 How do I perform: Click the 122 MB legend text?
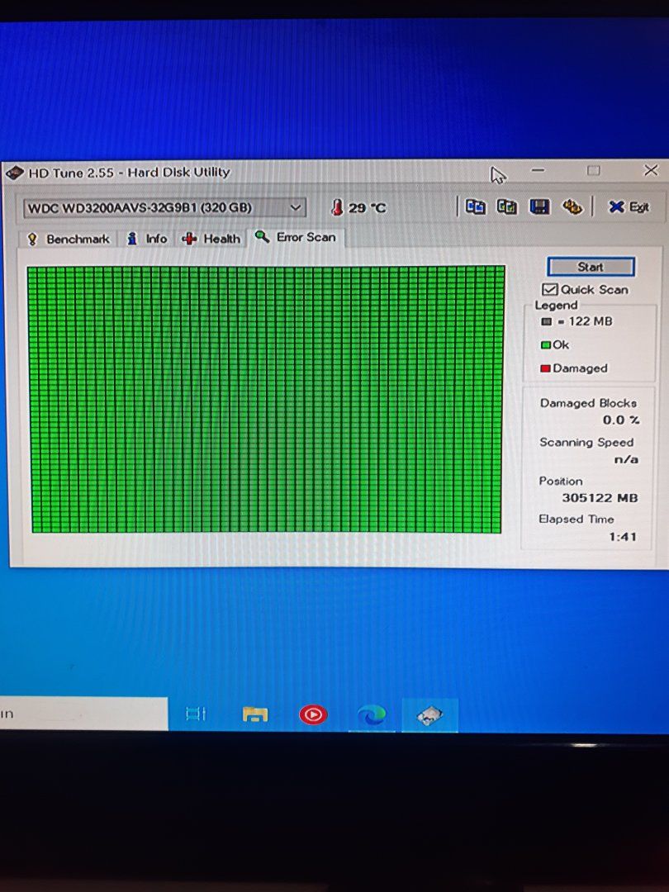[x=590, y=321]
